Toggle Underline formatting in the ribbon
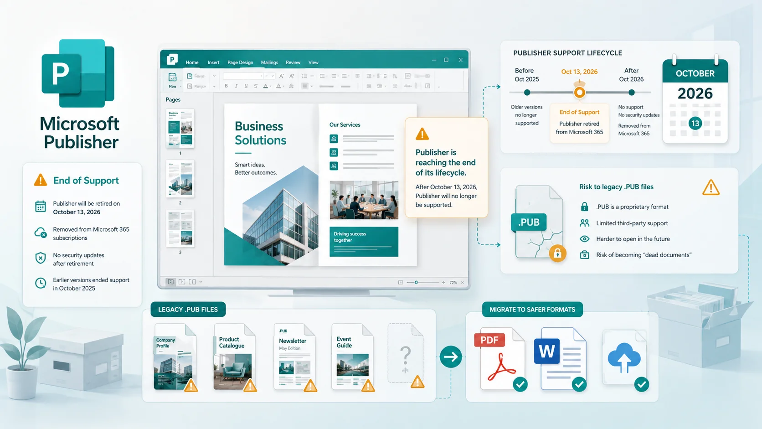 tap(246, 86)
